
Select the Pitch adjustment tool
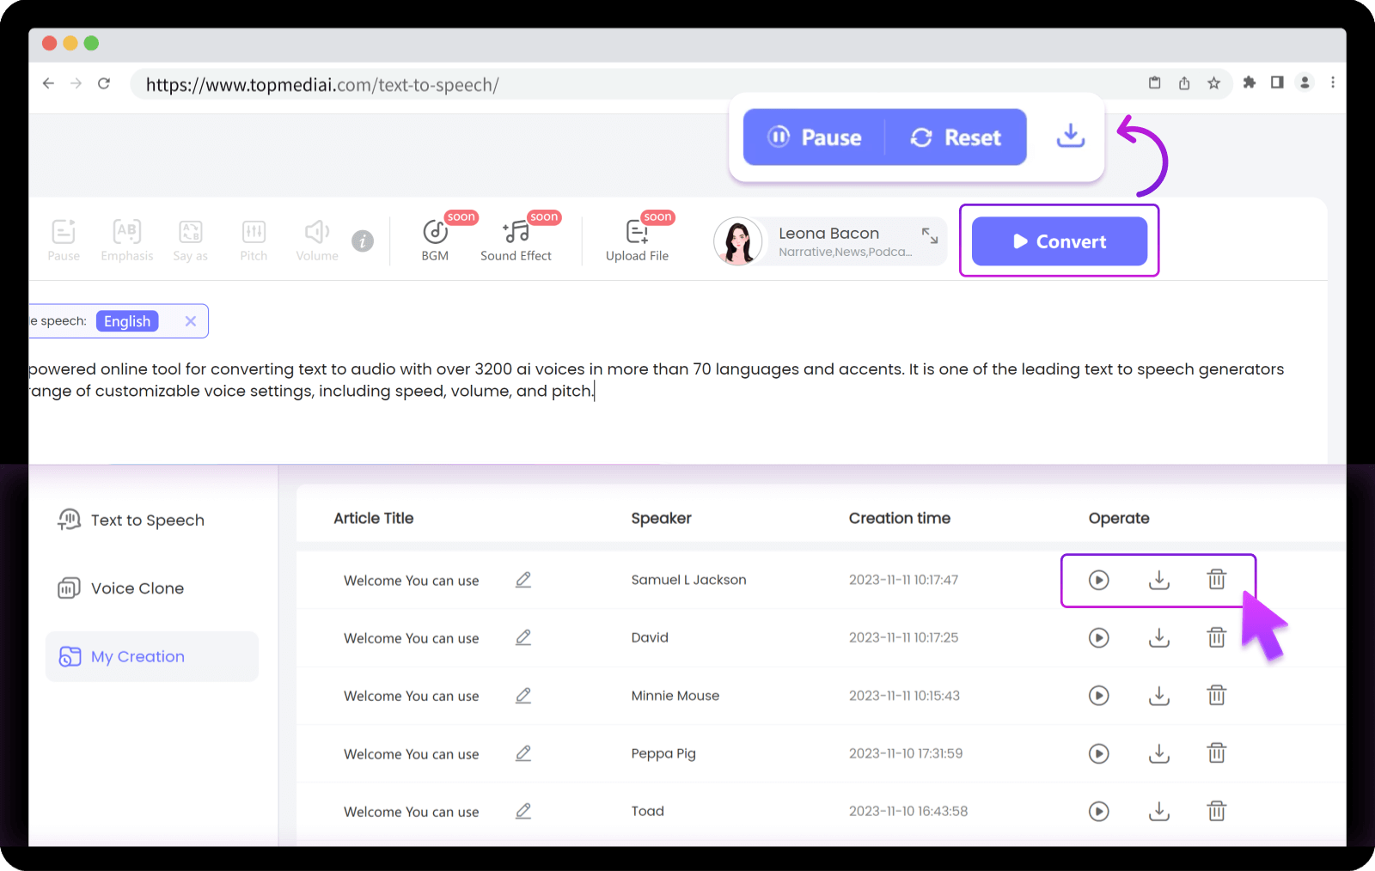[254, 239]
